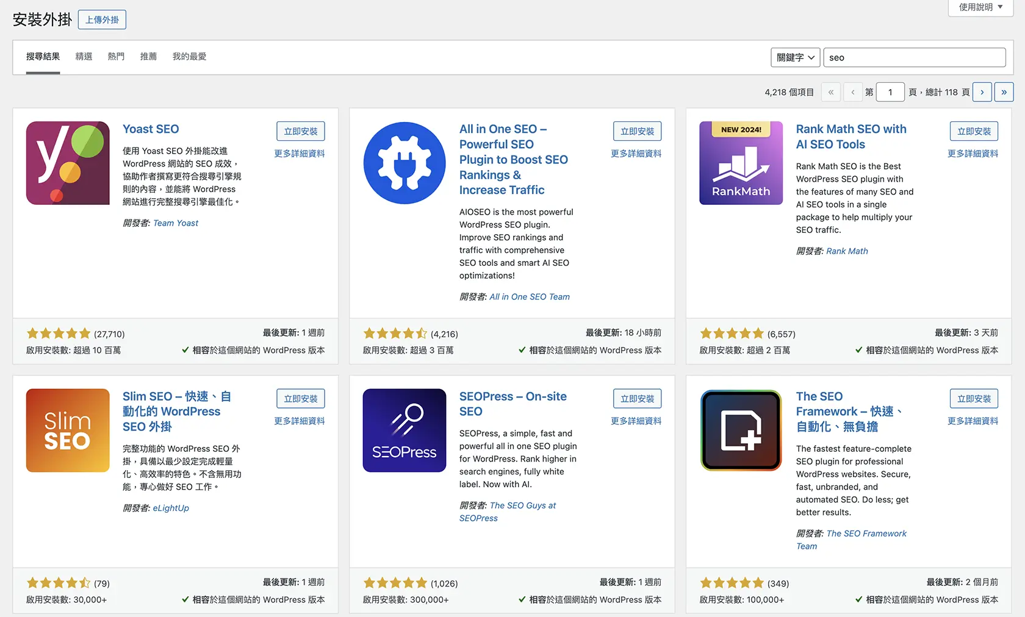Viewport: 1025px width, 617px height.
Task: Open the 關鍵字 search type dropdown
Action: click(796, 57)
